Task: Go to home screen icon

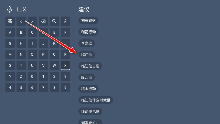Action: point(65,21)
